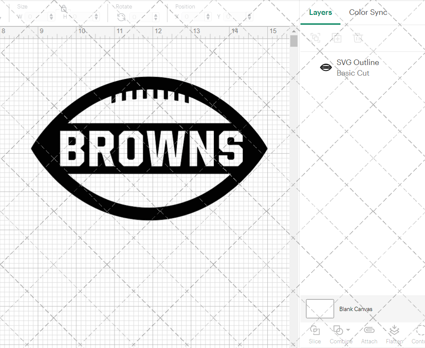Viewport: 425px width, 348px height.
Task: Toggle the size aspect ratio lock
Action: (64, 9)
